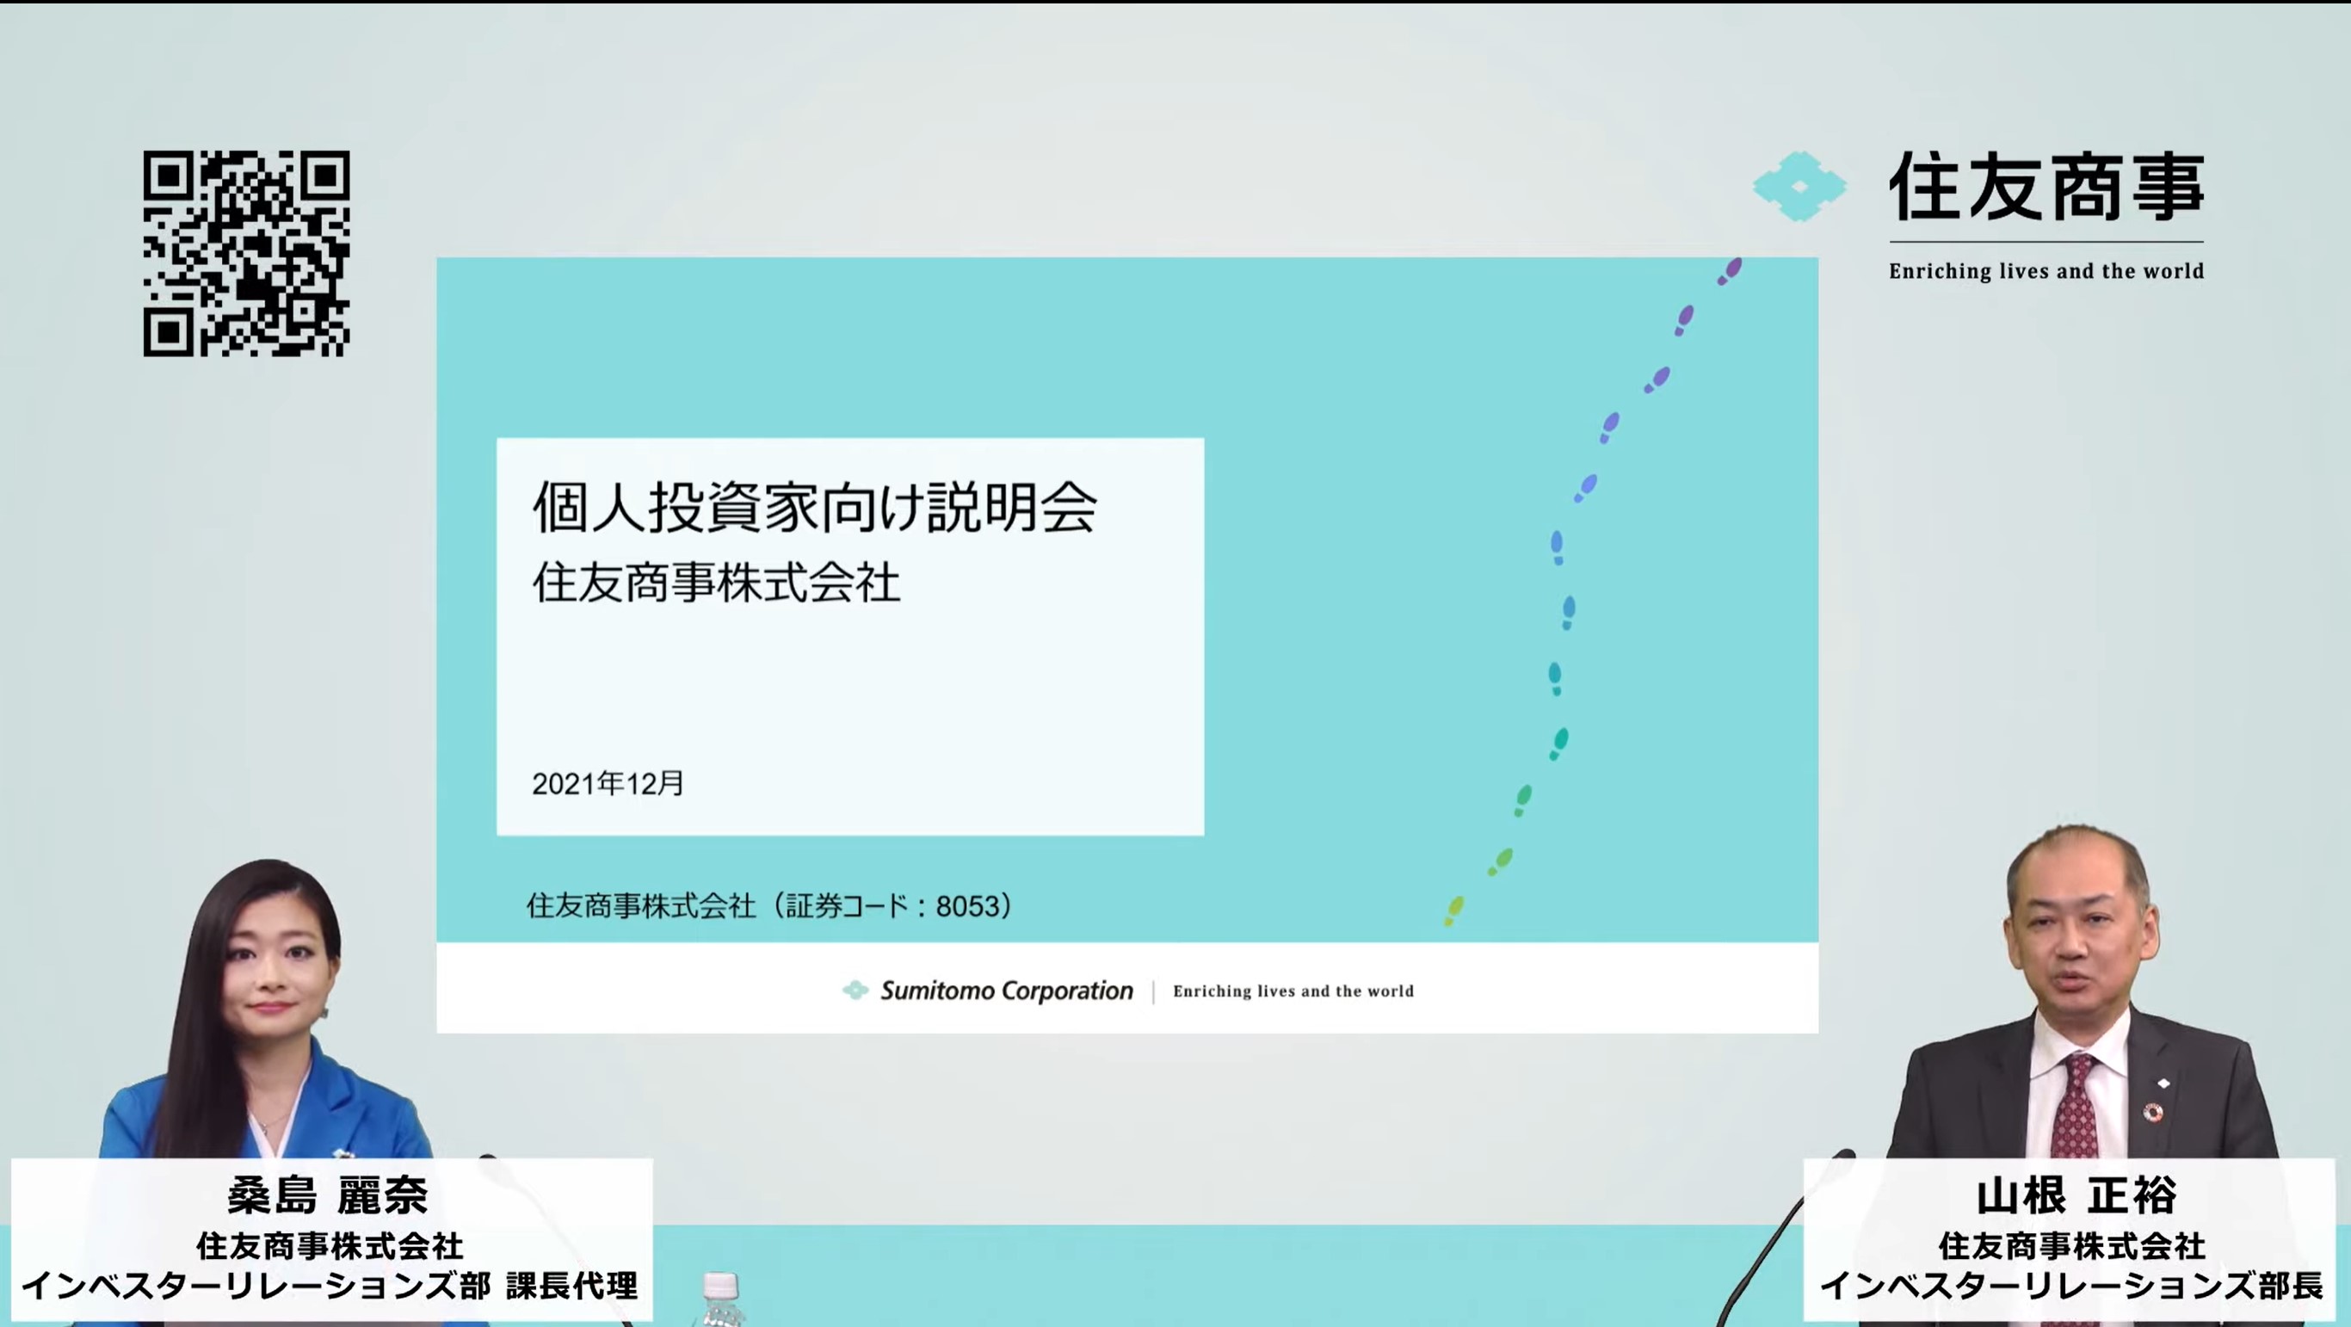Click the name caption 桑島 麗奈
This screenshot has width=2351, height=1327.
[328, 1194]
